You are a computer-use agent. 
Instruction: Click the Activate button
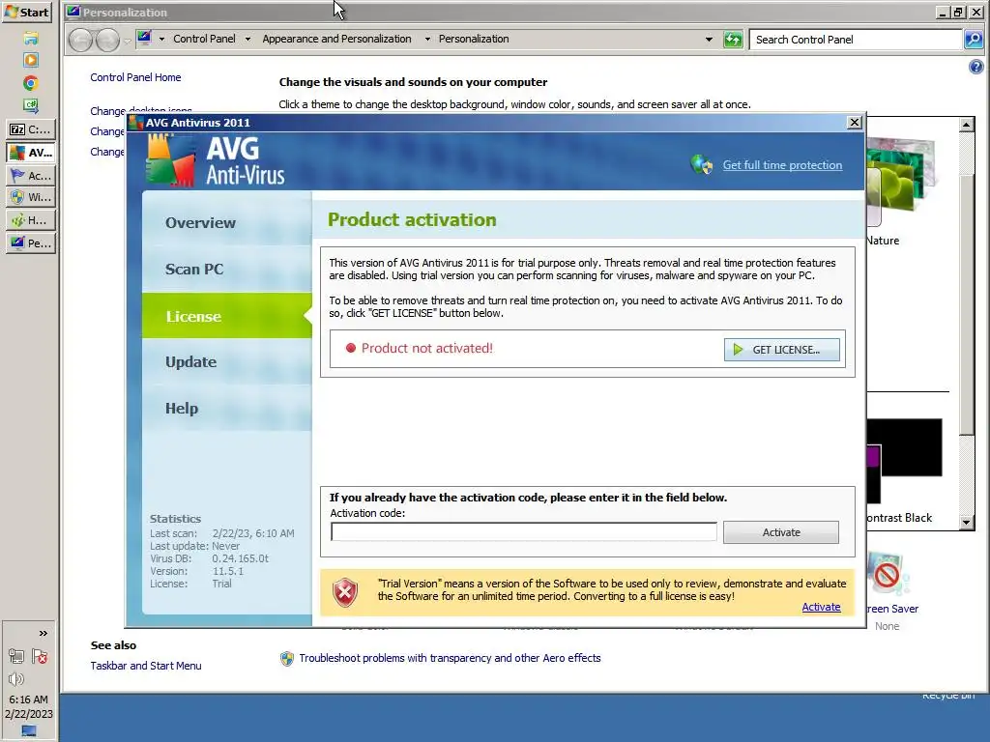point(781,532)
